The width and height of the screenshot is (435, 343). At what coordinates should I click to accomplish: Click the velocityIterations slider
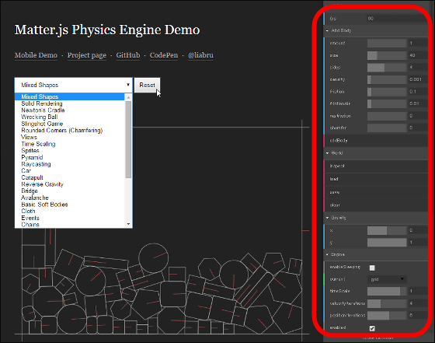[x=387, y=303]
